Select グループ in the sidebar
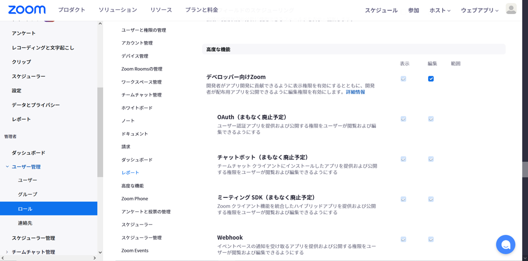This screenshot has width=528, height=261. (x=28, y=194)
